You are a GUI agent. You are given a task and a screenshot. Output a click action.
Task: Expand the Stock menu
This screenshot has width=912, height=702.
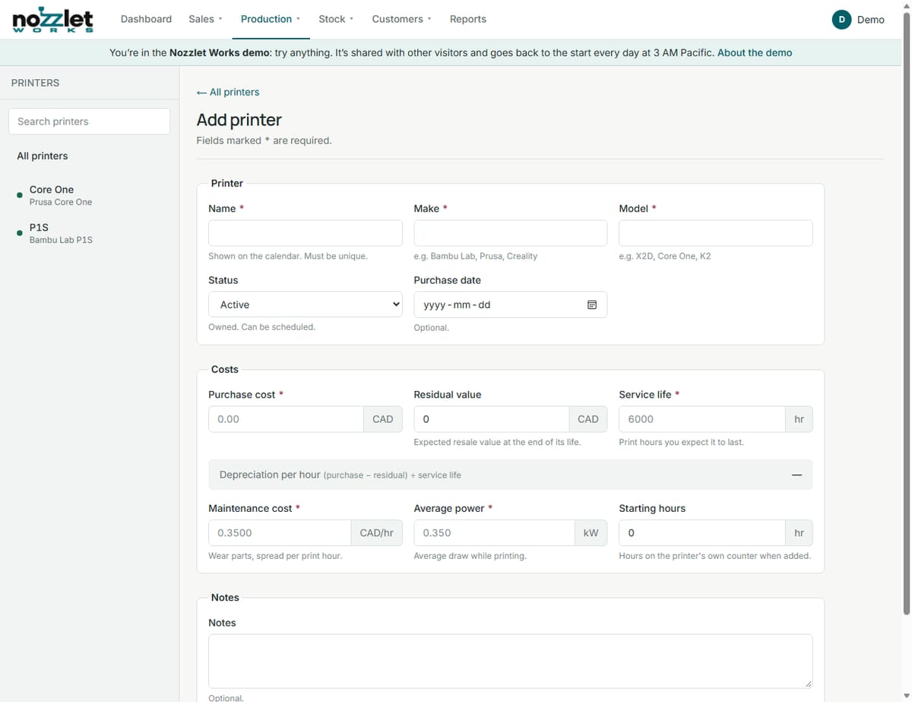[336, 19]
